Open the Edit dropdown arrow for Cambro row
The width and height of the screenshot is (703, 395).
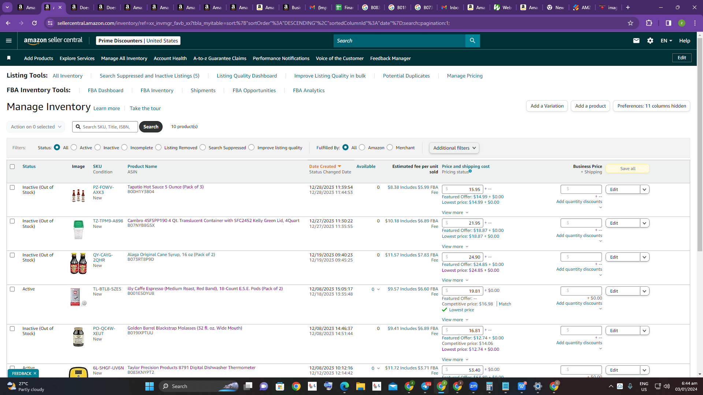(645, 223)
